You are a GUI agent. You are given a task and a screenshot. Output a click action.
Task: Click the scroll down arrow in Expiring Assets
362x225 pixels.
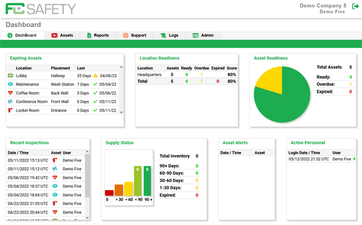(x=121, y=112)
